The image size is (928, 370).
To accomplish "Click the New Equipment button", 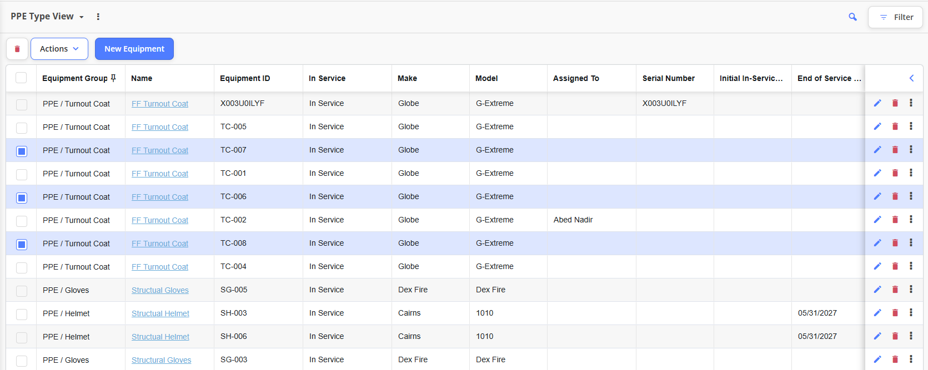I will (x=134, y=49).
